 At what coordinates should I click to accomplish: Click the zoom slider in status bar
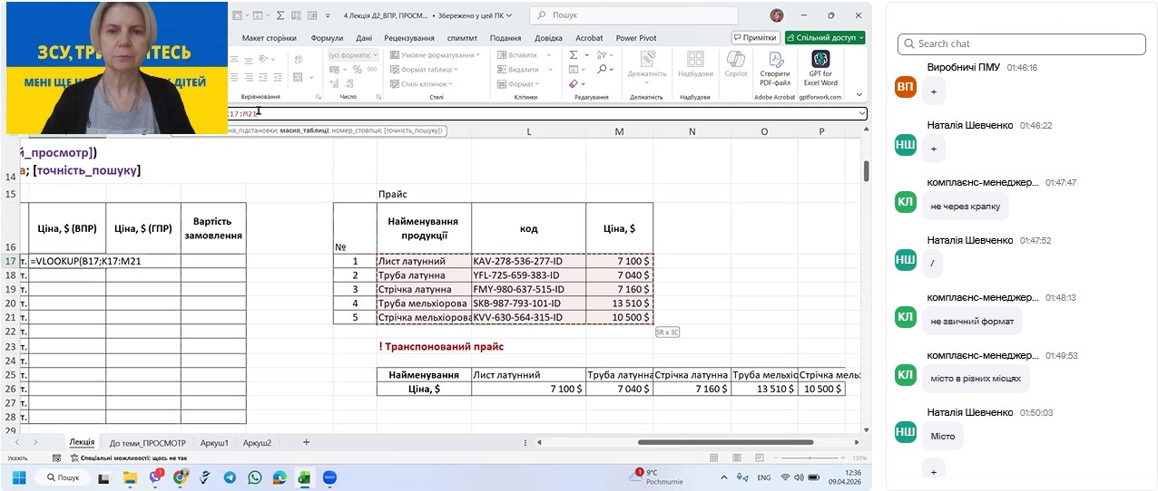pos(808,458)
